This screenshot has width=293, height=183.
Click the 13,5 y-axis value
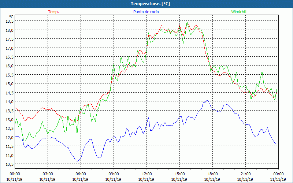point(10,111)
